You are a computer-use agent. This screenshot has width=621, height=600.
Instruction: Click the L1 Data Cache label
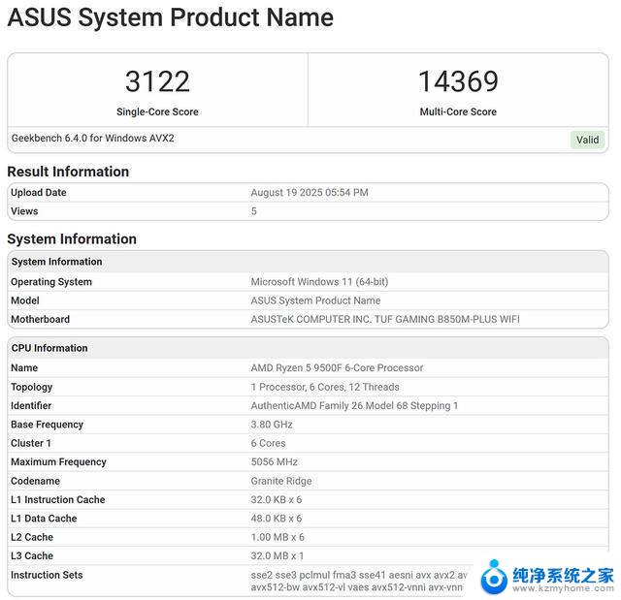(44, 519)
